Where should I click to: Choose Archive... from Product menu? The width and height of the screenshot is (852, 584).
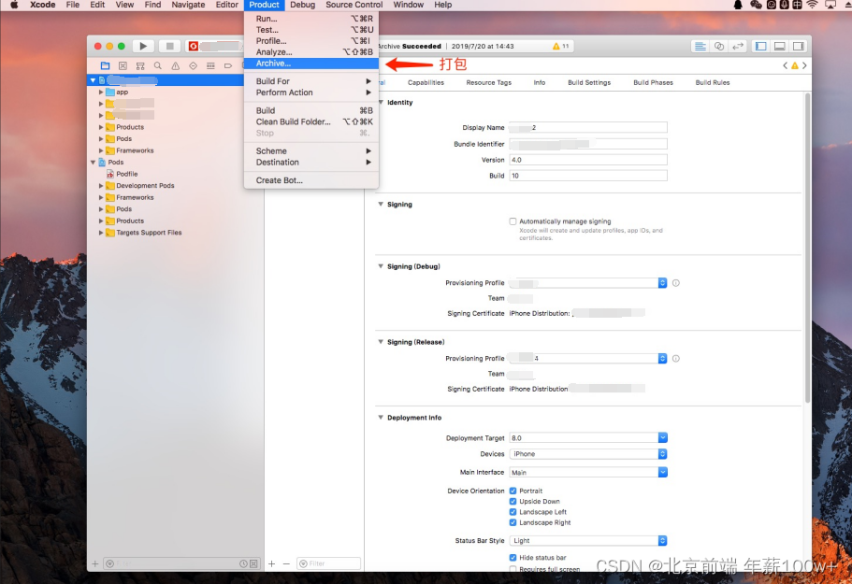pos(311,64)
